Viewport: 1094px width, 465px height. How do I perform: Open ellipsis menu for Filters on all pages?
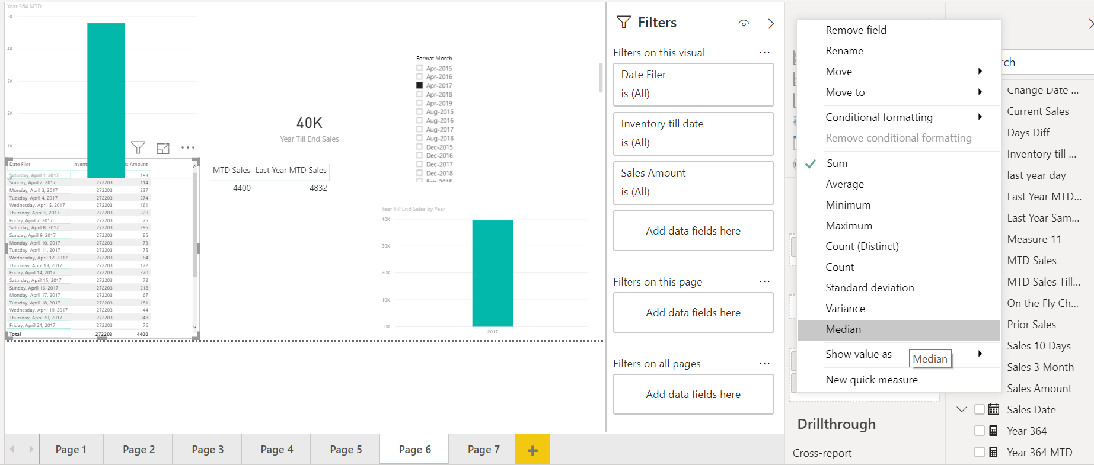coord(765,363)
